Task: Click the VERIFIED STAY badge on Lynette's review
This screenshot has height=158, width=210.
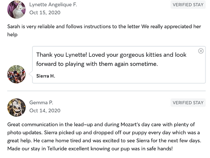Action: pyautogui.click(x=188, y=5)
